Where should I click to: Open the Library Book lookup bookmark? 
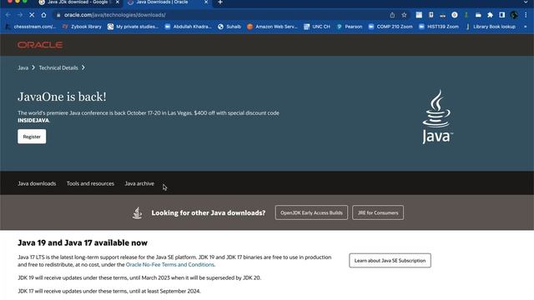pyautogui.click(x=491, y=27)
